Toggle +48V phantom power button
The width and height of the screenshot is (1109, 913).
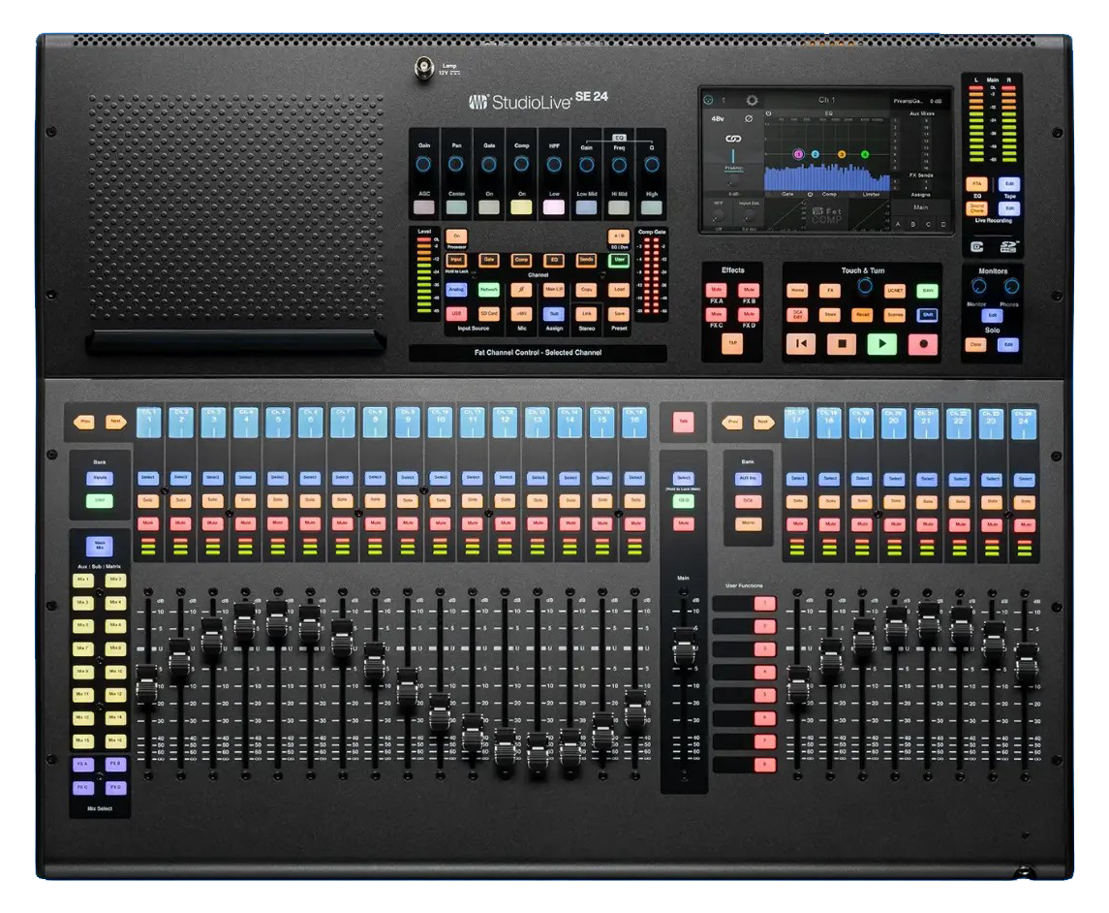(x=522, y=313)
